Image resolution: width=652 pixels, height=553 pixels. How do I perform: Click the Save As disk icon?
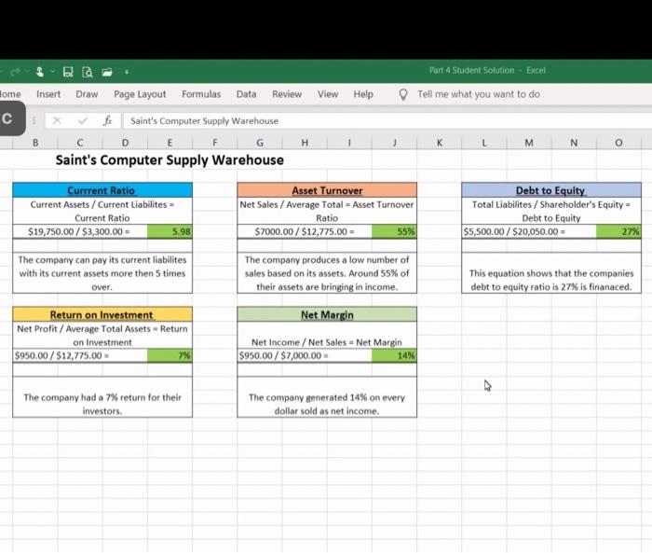pos(68,72)
